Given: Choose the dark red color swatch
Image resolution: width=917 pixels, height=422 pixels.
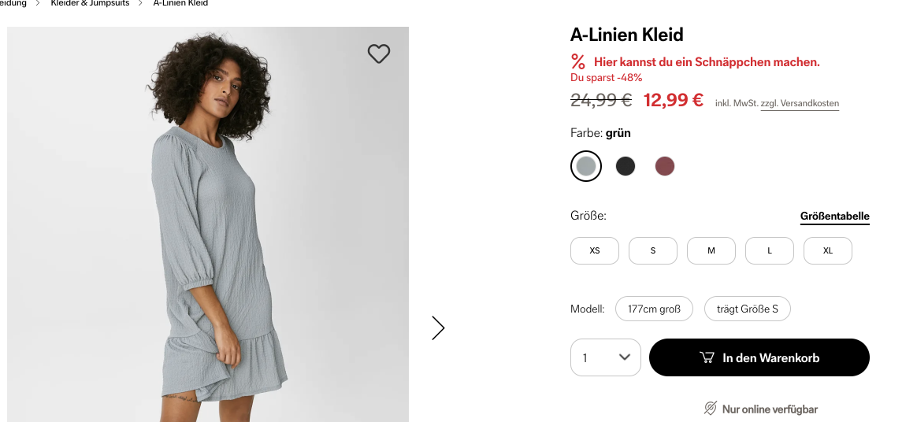Looking at the screenshot, I should pos(665,166).
